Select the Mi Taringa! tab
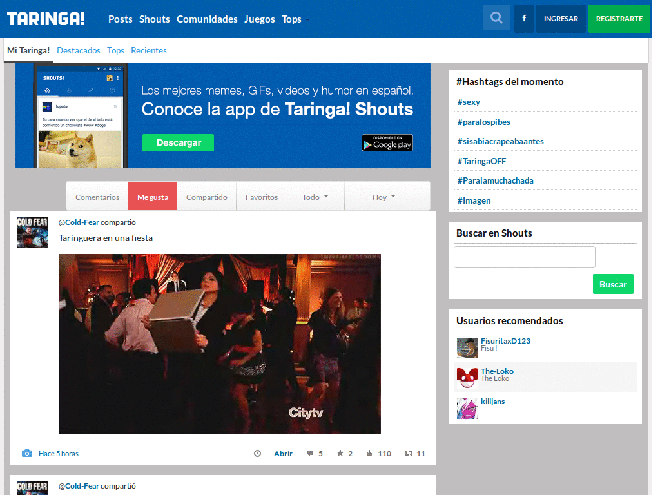 28,50
